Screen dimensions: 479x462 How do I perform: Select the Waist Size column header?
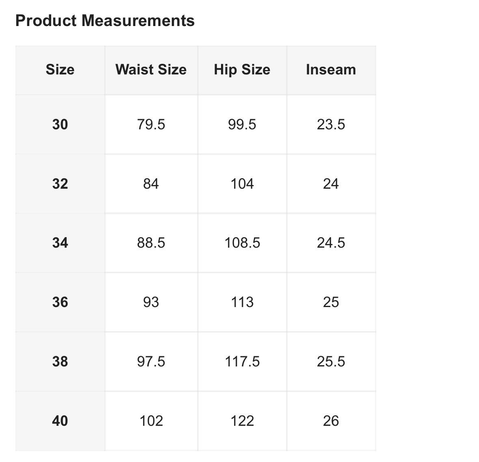151,70
